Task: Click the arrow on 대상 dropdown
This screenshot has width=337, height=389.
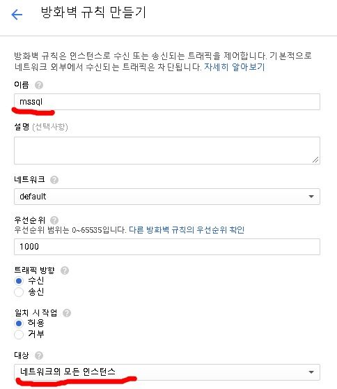Action: point(311,372)
